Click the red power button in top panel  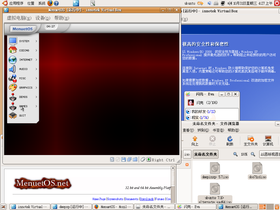277,3
